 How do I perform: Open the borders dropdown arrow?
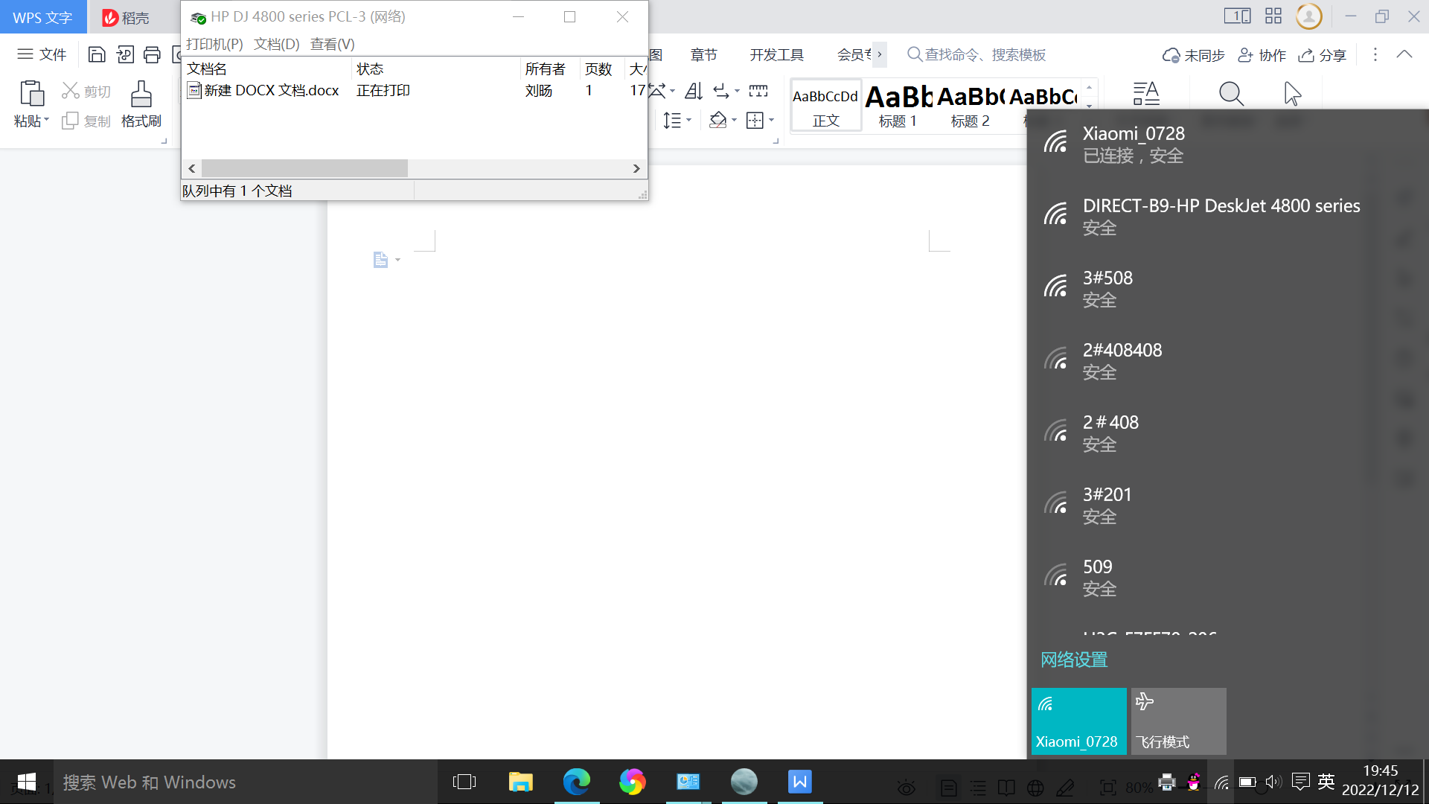772,120
